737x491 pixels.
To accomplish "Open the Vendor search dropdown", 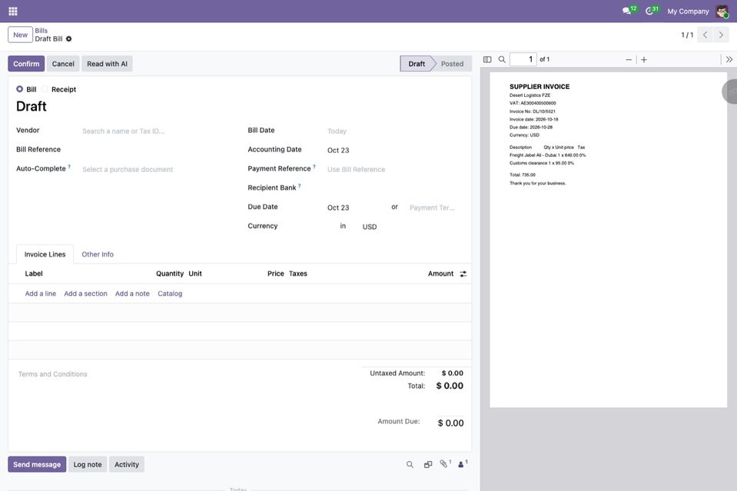I will point(158,131).
